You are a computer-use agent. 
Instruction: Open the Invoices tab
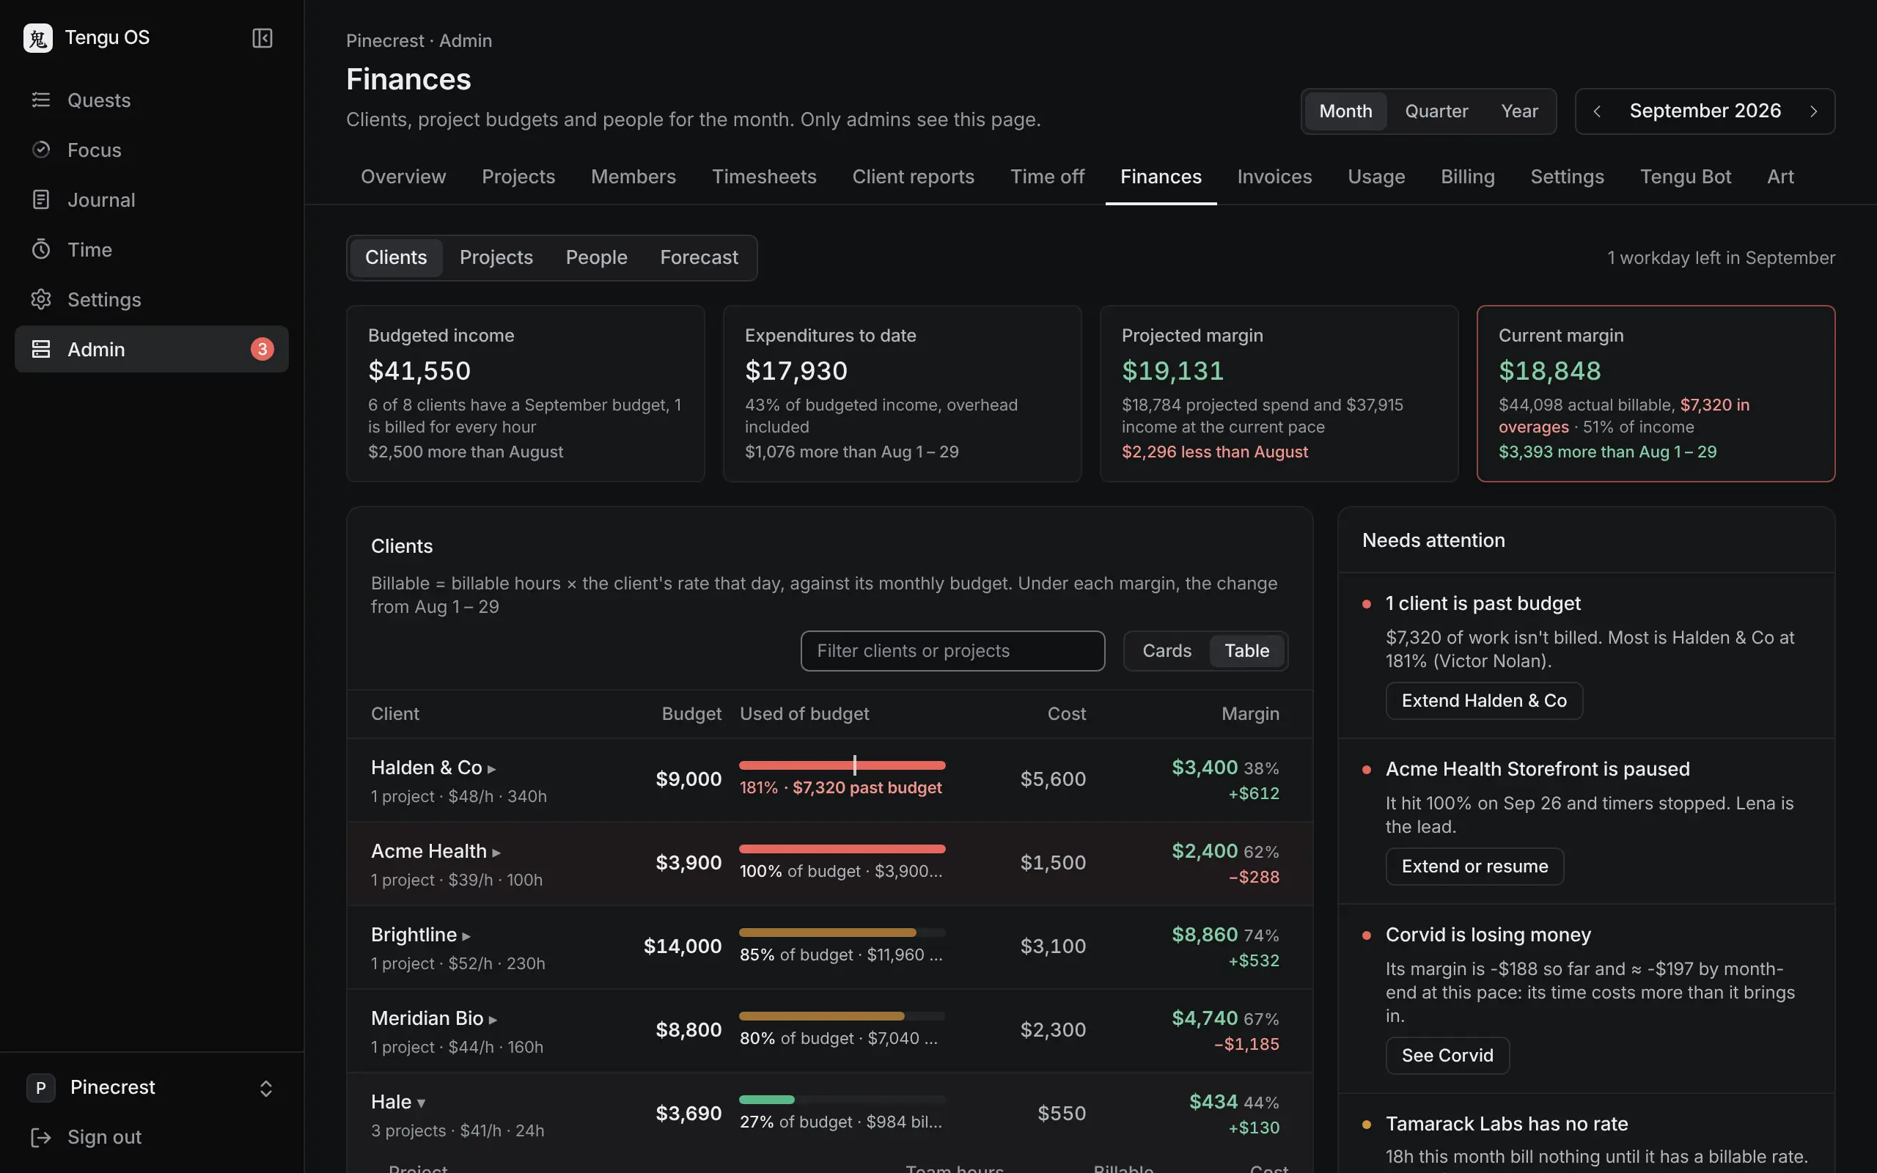(x=1274, y=177)
